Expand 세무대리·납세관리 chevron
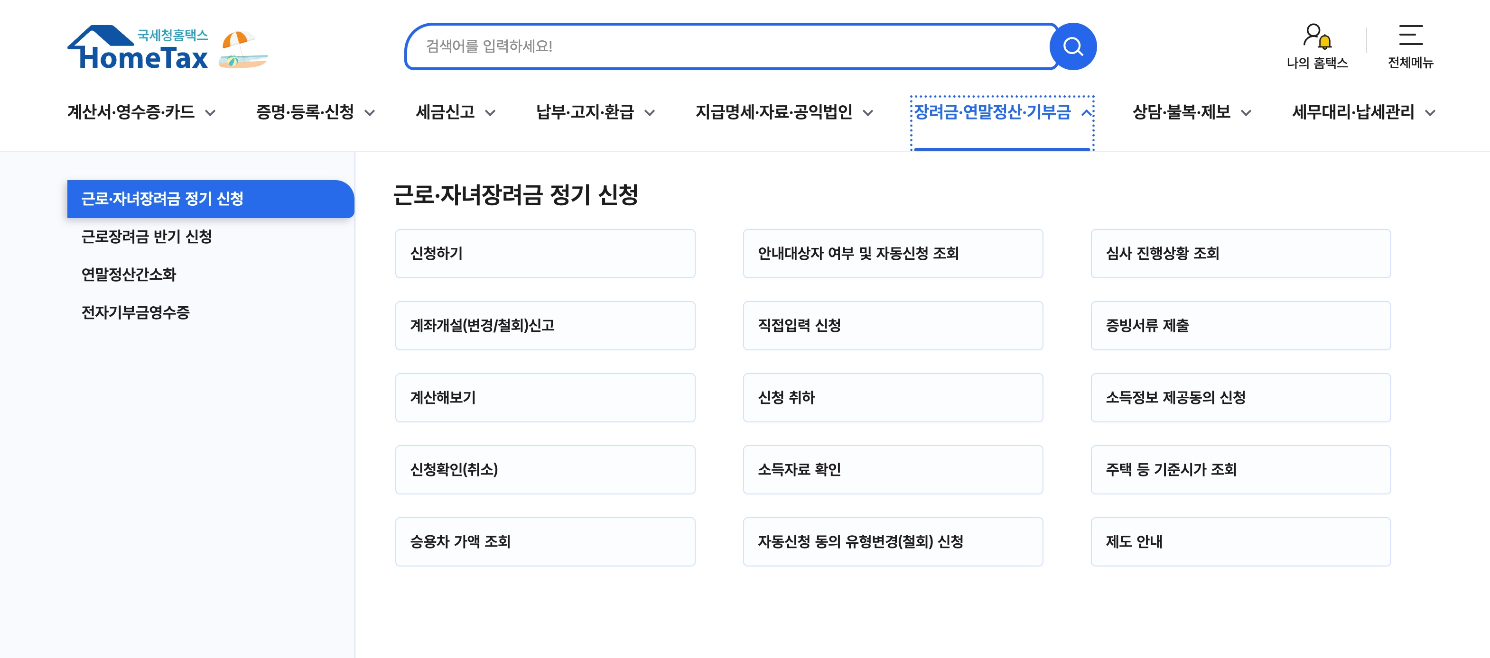This screenshot has height=658, width=1490. (1430, 113)
